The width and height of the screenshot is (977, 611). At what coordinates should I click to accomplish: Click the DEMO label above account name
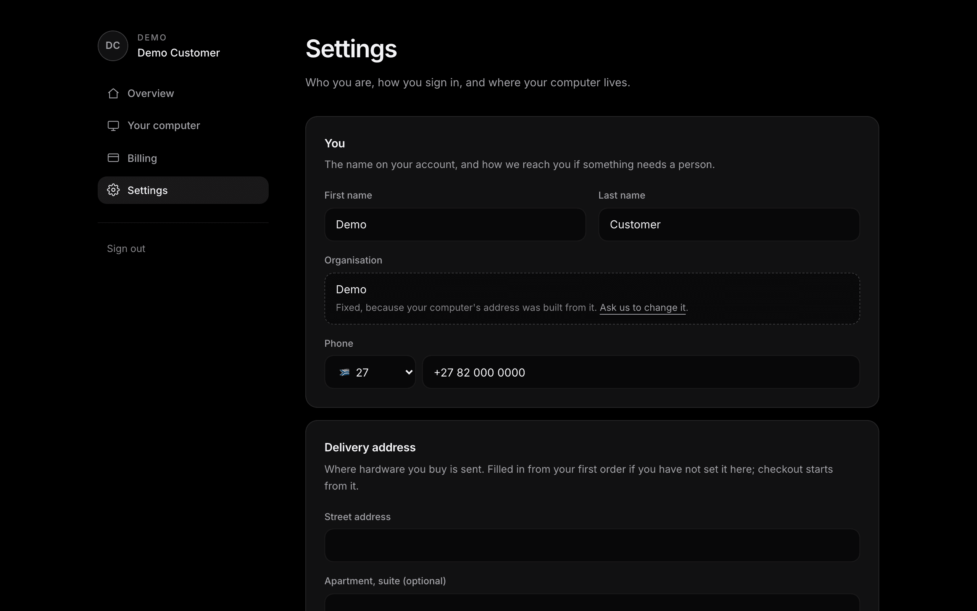pyautogui.click(x=152, y=37)
